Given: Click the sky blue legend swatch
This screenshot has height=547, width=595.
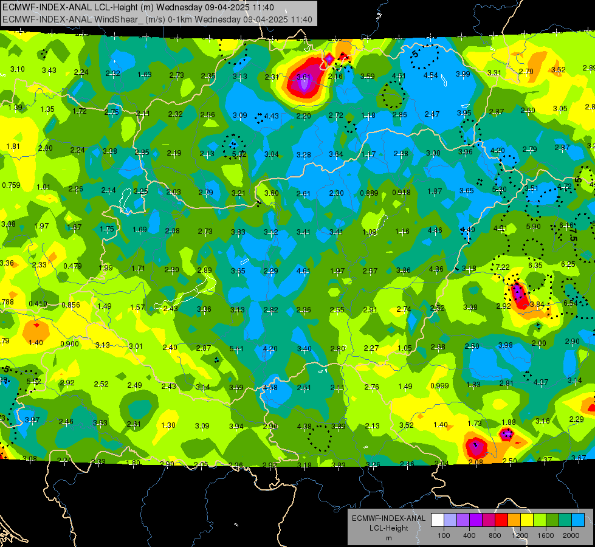Looking at the screenshot, I should point(578,520).
